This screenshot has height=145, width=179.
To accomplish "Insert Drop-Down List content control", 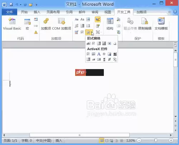I will pos(88,26).
